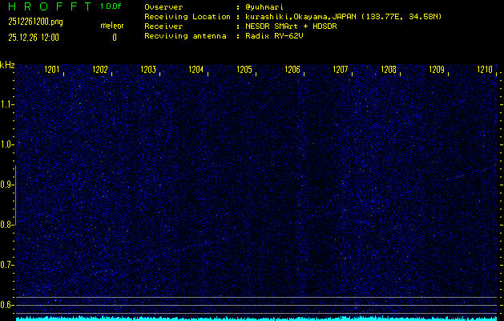Click the kurashiki, Okayama, JAPAN location value

[343, 17]
